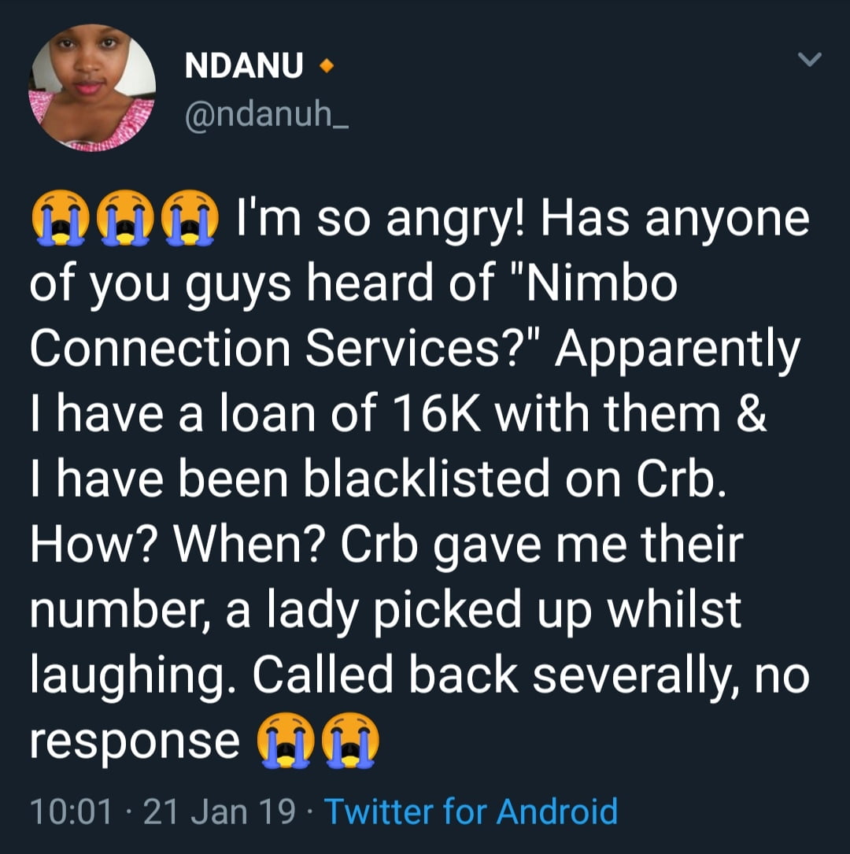Tap the ampersand after "with them"

[751, 413]
